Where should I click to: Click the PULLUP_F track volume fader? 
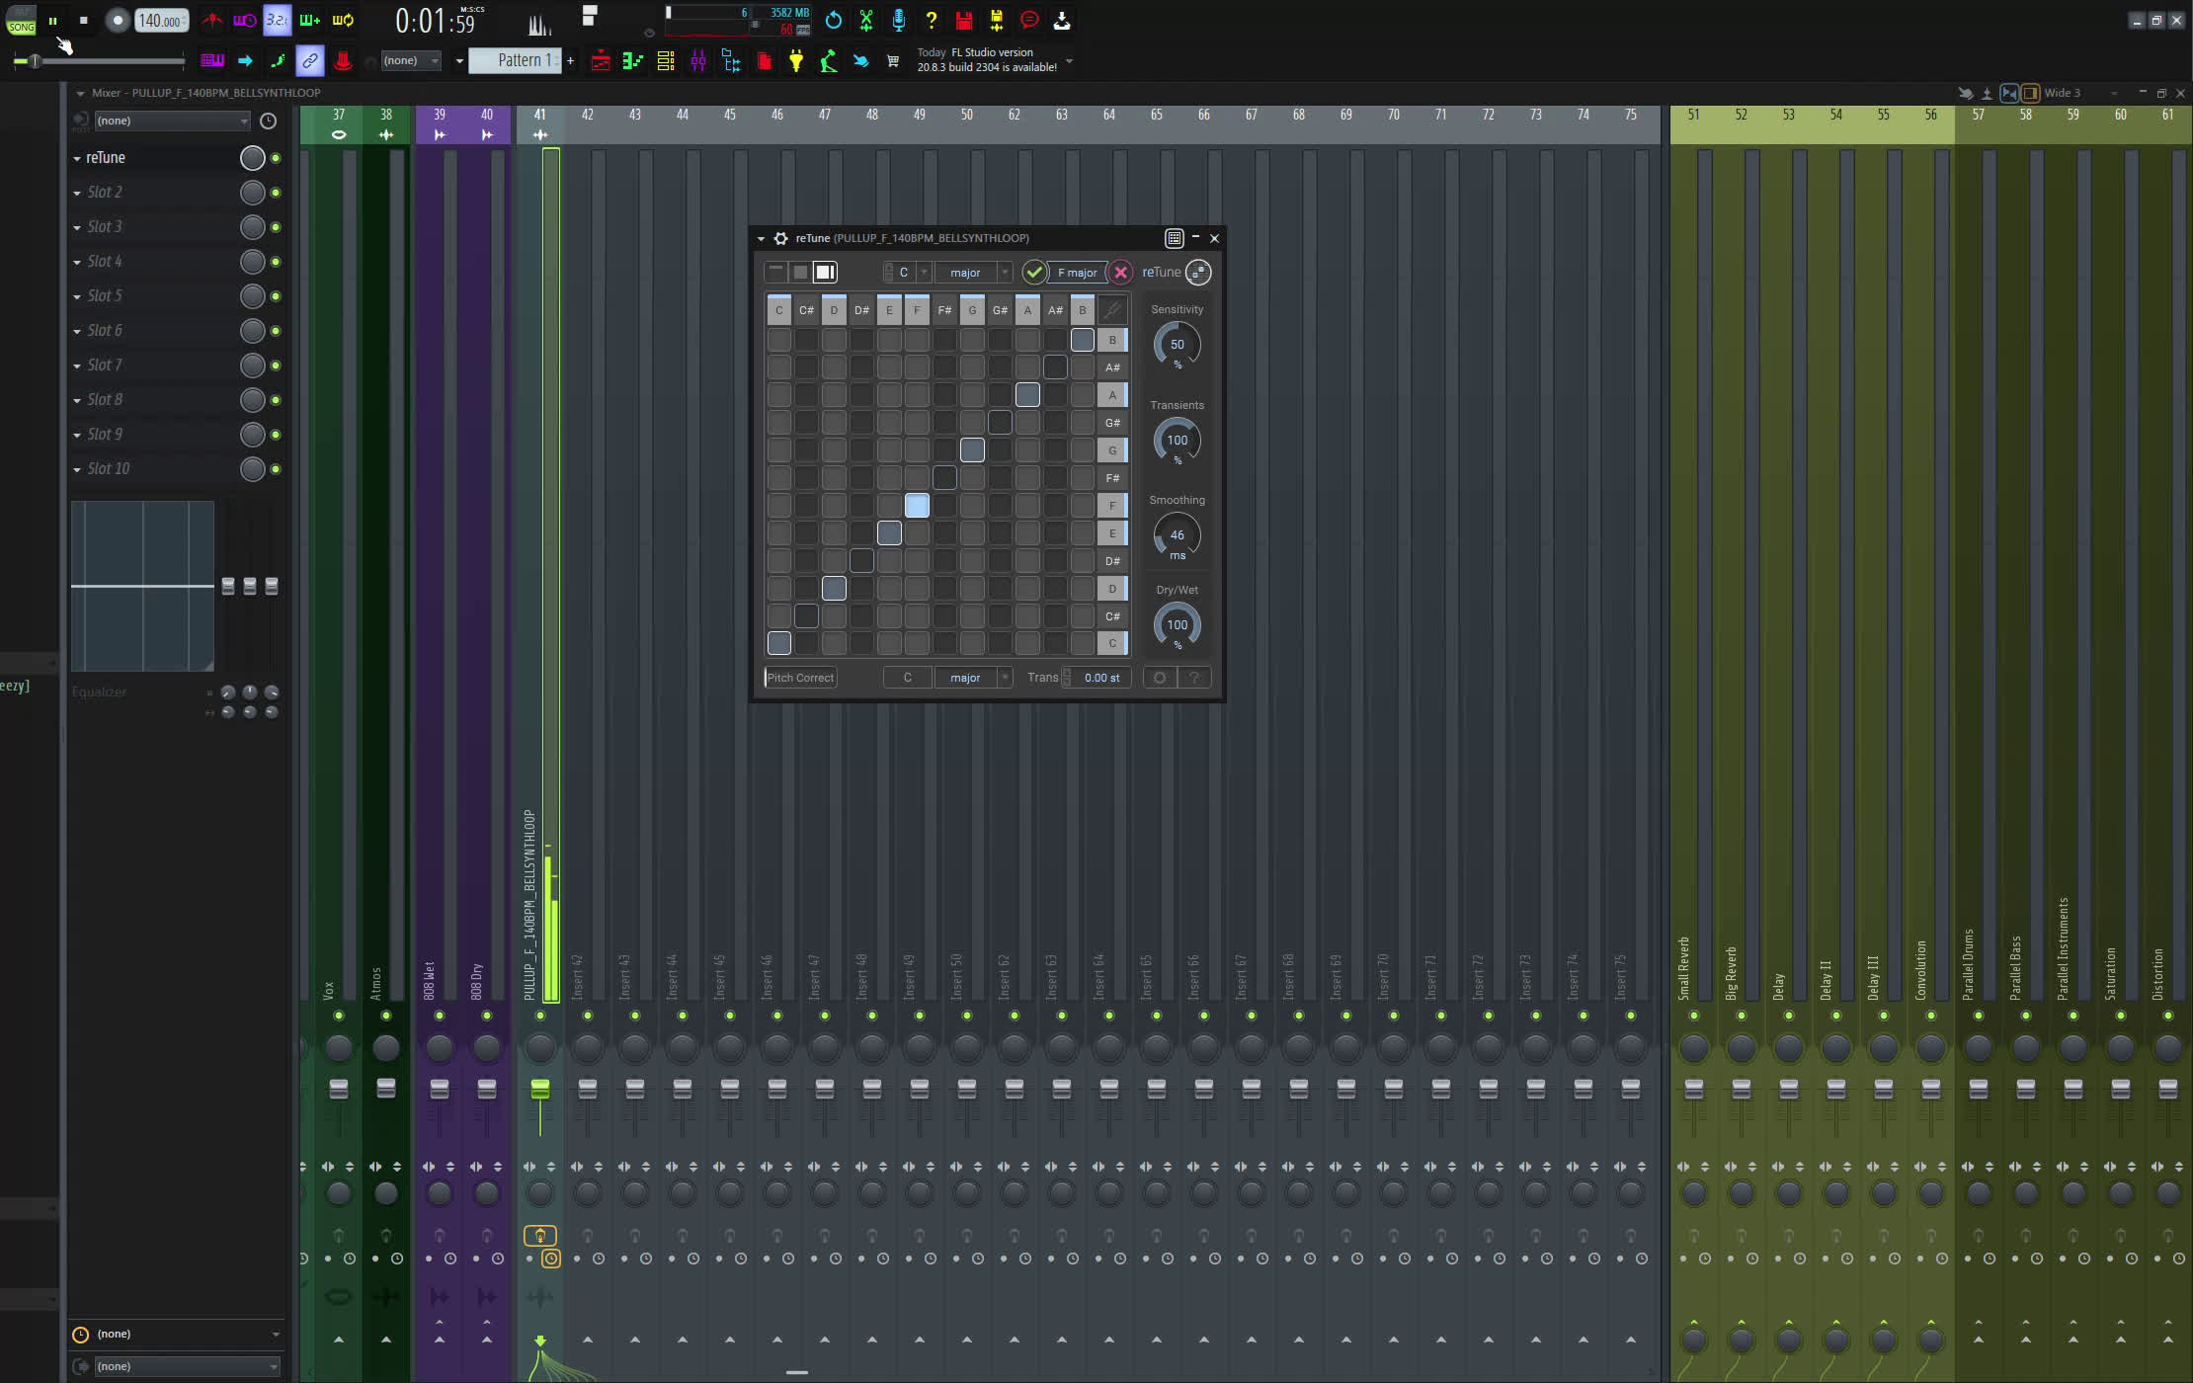(x=539, y=1089)
